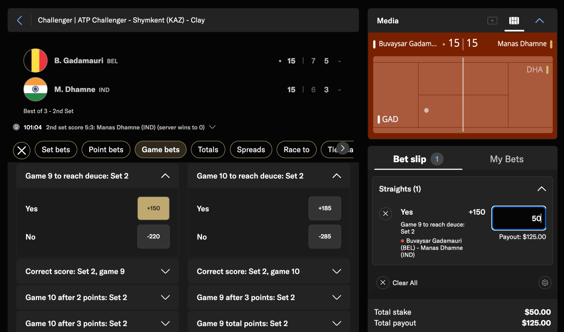Click Manas Dhamne name in scoreboard

tap(522, 44)
